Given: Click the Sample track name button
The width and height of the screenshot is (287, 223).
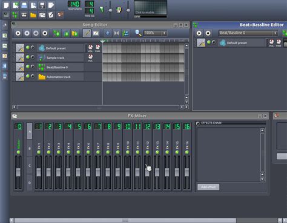Looking at the screenshot, I should coord(60,57).
